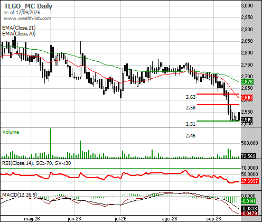Click the jul-26 date axis marker
This screenshot has width=262, height=222.
pos(120,219)
